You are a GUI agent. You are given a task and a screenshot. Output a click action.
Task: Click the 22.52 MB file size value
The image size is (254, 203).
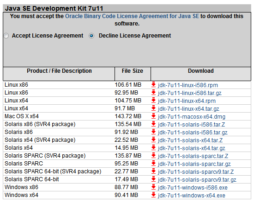coord(127,140)
